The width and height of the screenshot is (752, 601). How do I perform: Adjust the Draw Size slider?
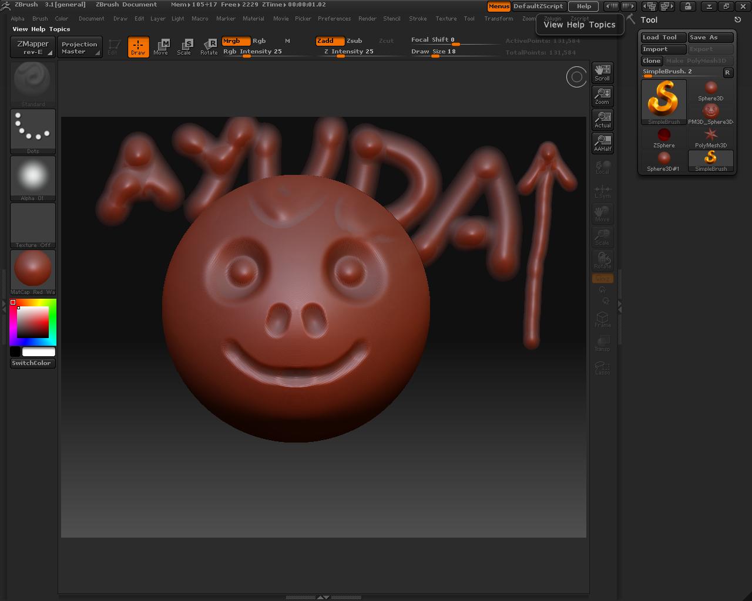(x=455, y=52)
